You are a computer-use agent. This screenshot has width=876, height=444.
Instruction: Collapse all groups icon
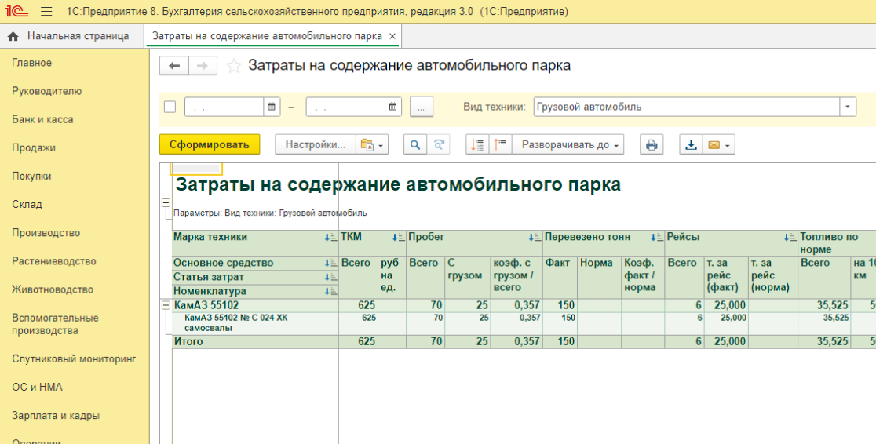tap(477, 144)
